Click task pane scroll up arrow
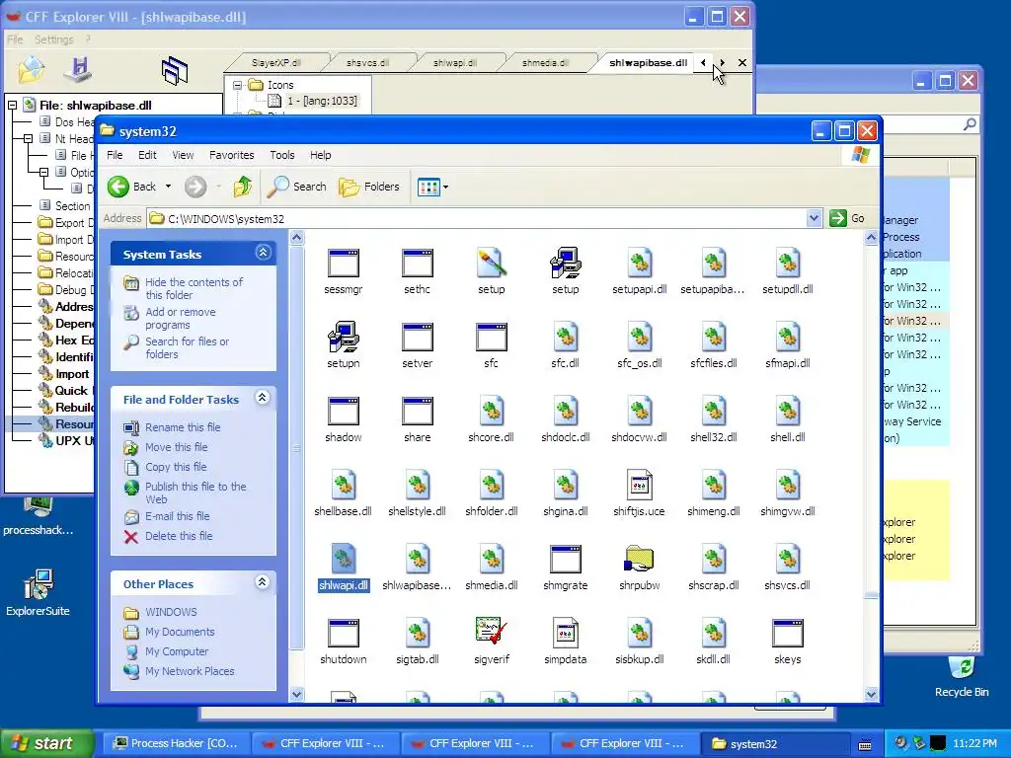The image size is (1011, 758). point(296,237)
